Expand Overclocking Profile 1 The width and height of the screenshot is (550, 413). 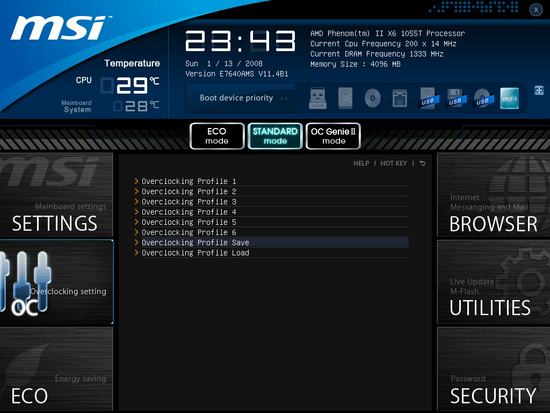tap(271, 181)
